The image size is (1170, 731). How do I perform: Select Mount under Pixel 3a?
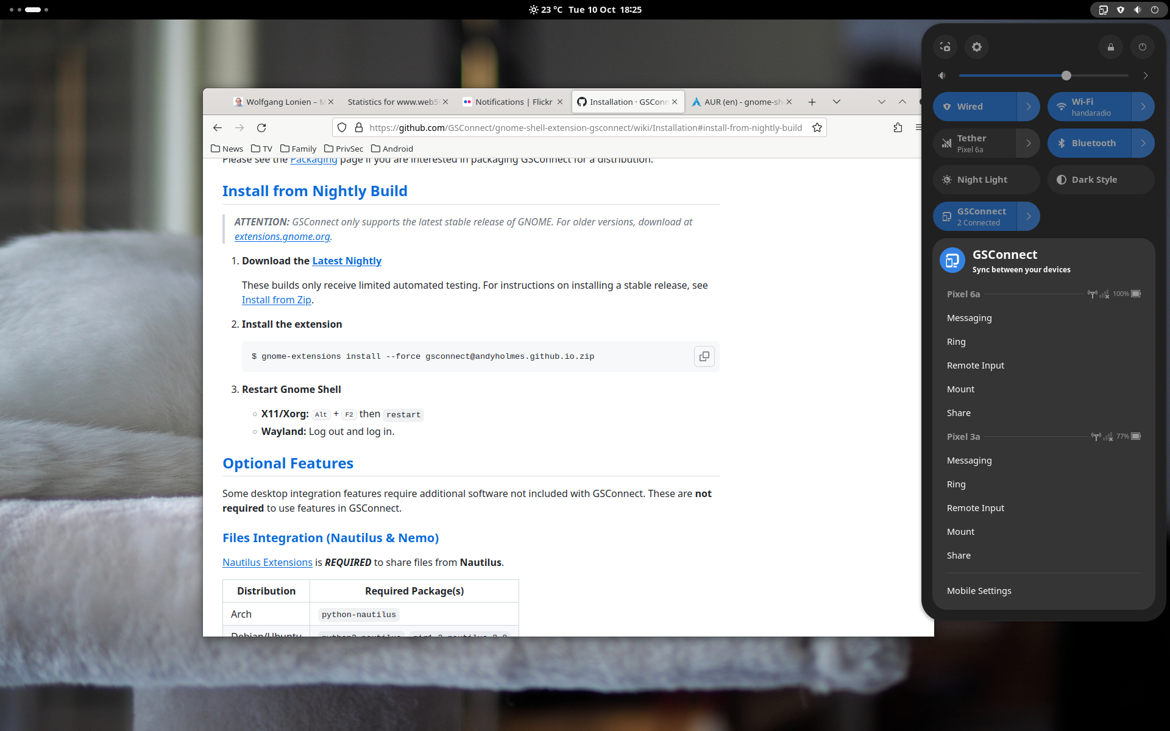coord(1043,532)
